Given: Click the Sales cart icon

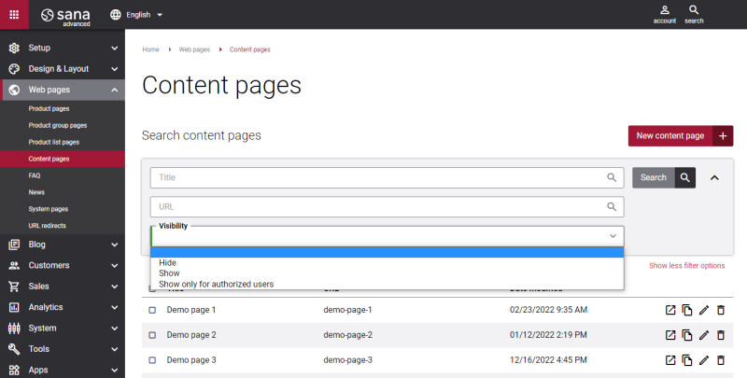Looking at the screenshot, I should 14,287.
